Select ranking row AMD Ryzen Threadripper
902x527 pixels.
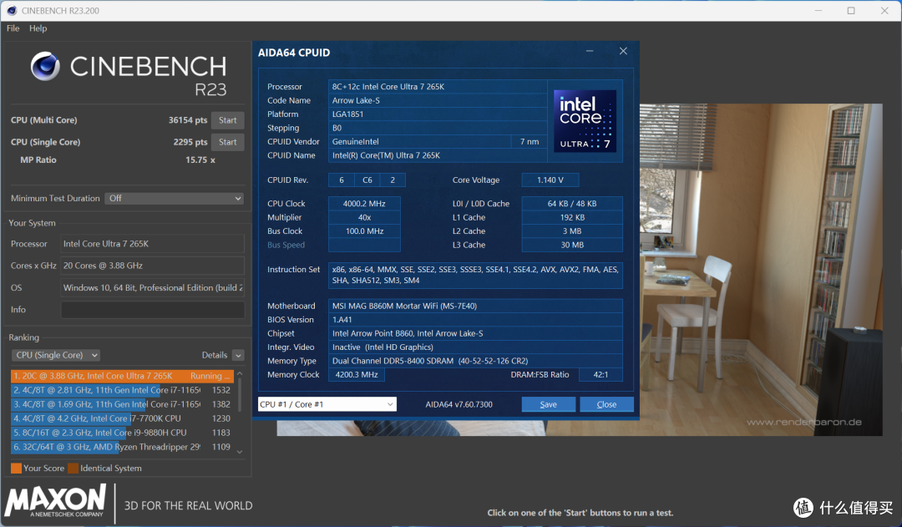click(122, 447)
